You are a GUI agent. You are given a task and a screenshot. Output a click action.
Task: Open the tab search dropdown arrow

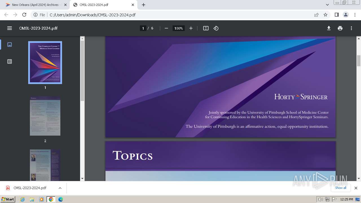coord(327,5)
